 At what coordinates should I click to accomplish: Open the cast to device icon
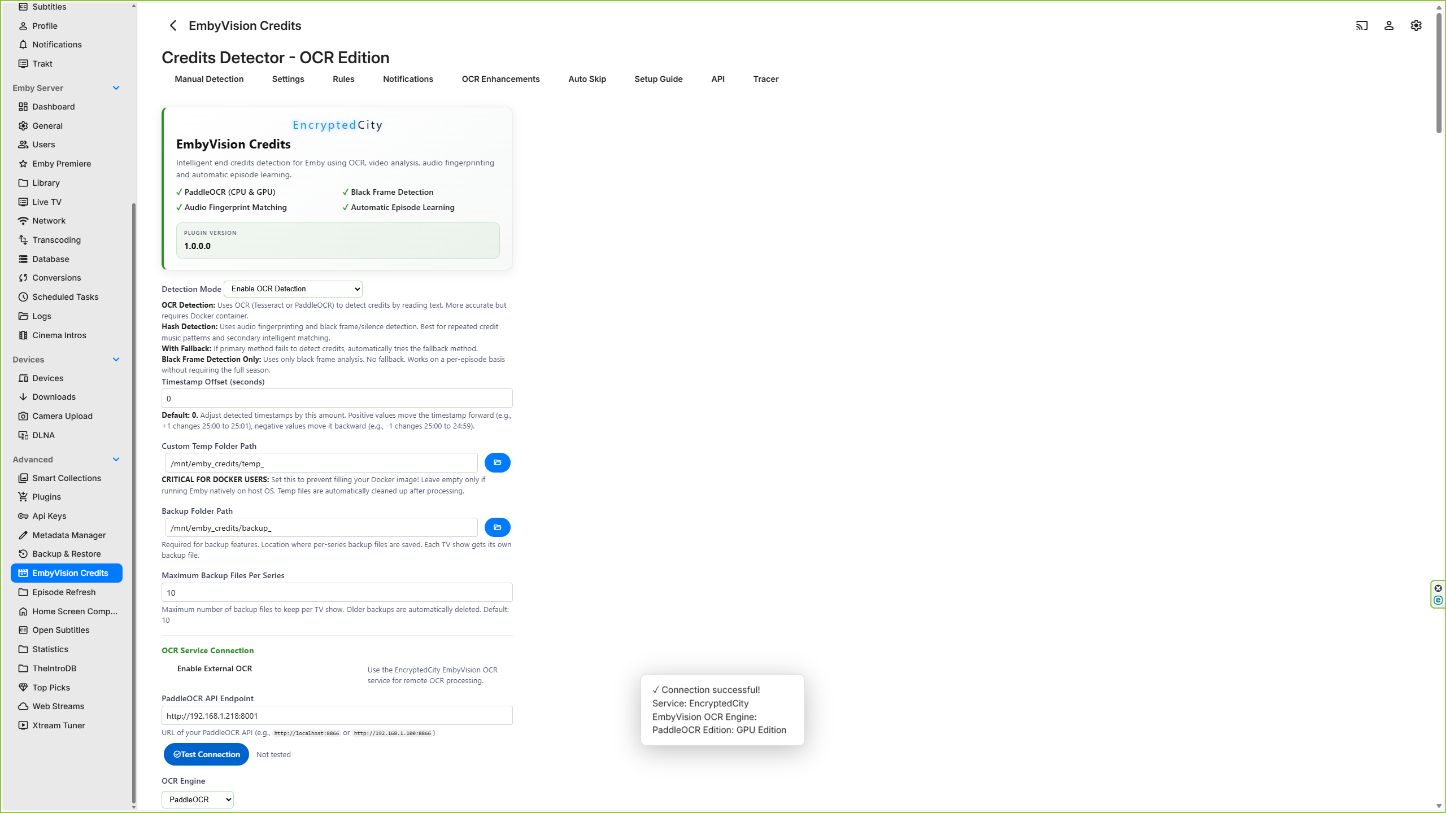pos(1362,25)
